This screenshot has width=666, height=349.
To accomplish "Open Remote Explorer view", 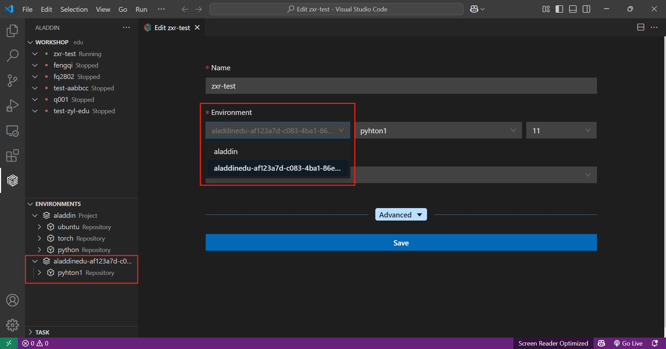I will click(x=12, y=131).
